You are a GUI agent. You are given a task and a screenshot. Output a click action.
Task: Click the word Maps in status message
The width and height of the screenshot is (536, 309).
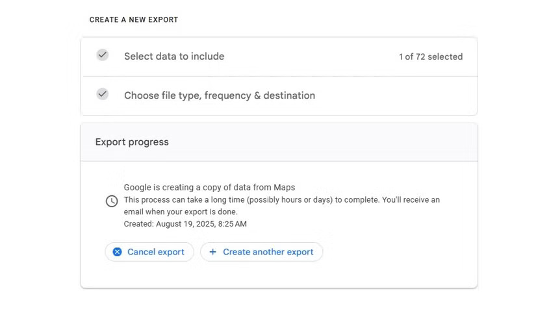(285, 188)
